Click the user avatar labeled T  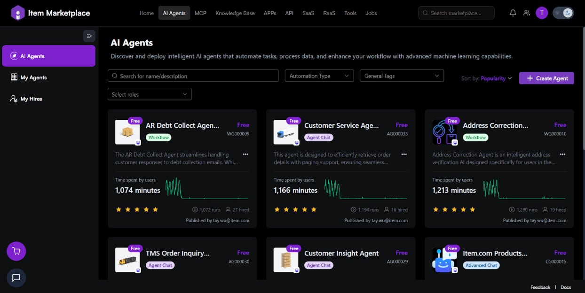coord(542,13)
